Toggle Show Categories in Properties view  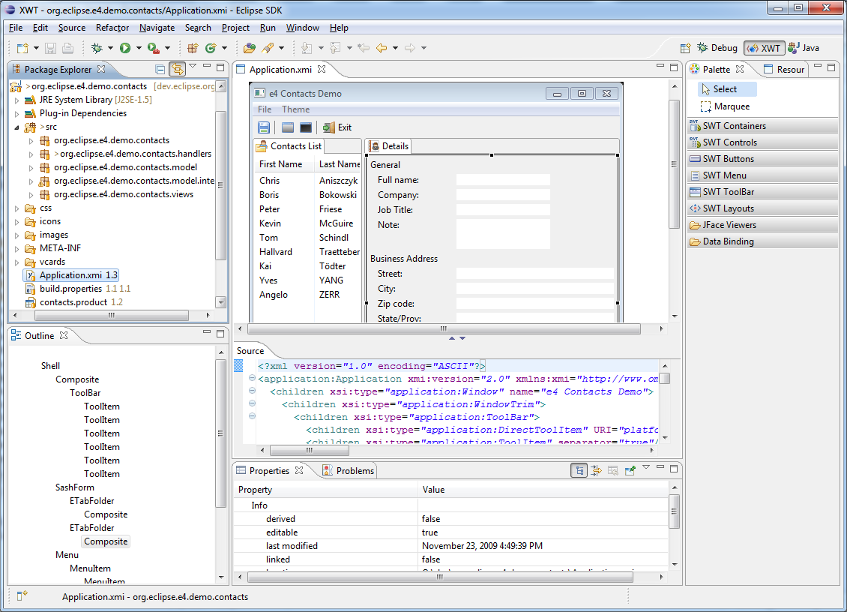[579, 471]
